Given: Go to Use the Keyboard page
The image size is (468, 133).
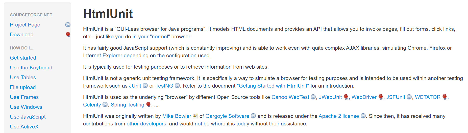Looking at the screenshot, I should coord(31,68).
